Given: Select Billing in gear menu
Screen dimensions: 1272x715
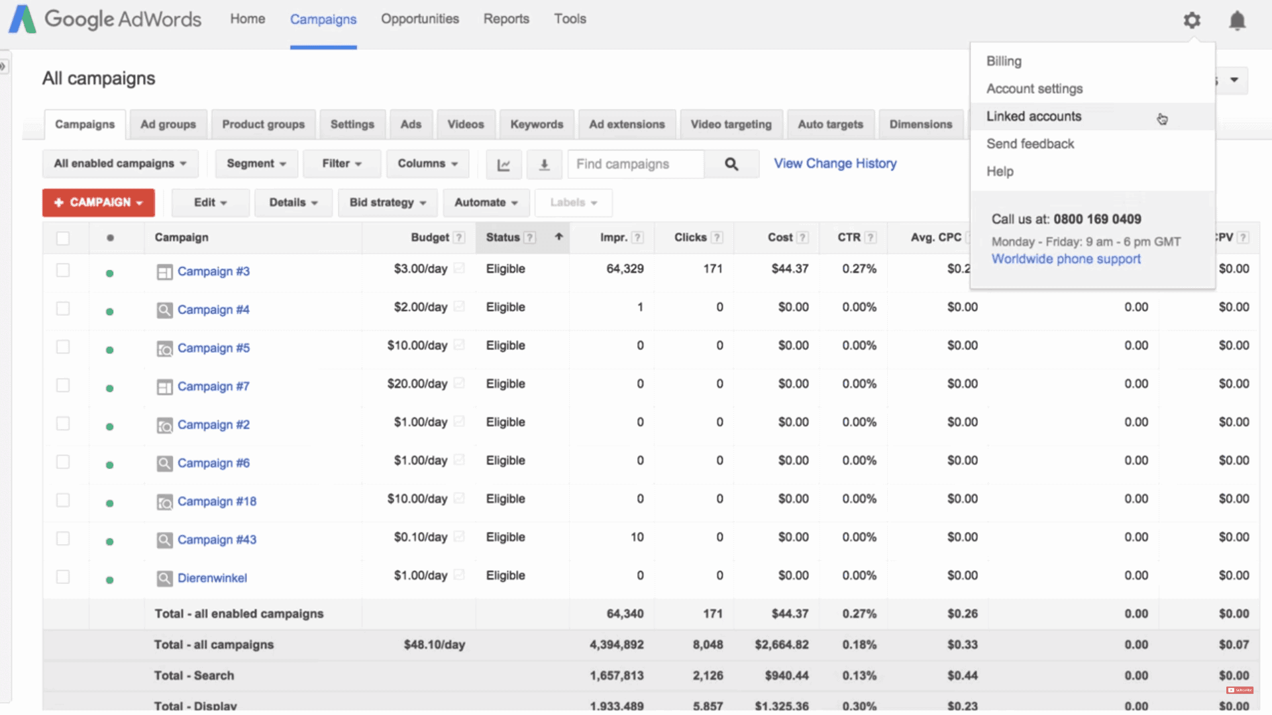Looking at the screenshot, I should point(1092,61).
